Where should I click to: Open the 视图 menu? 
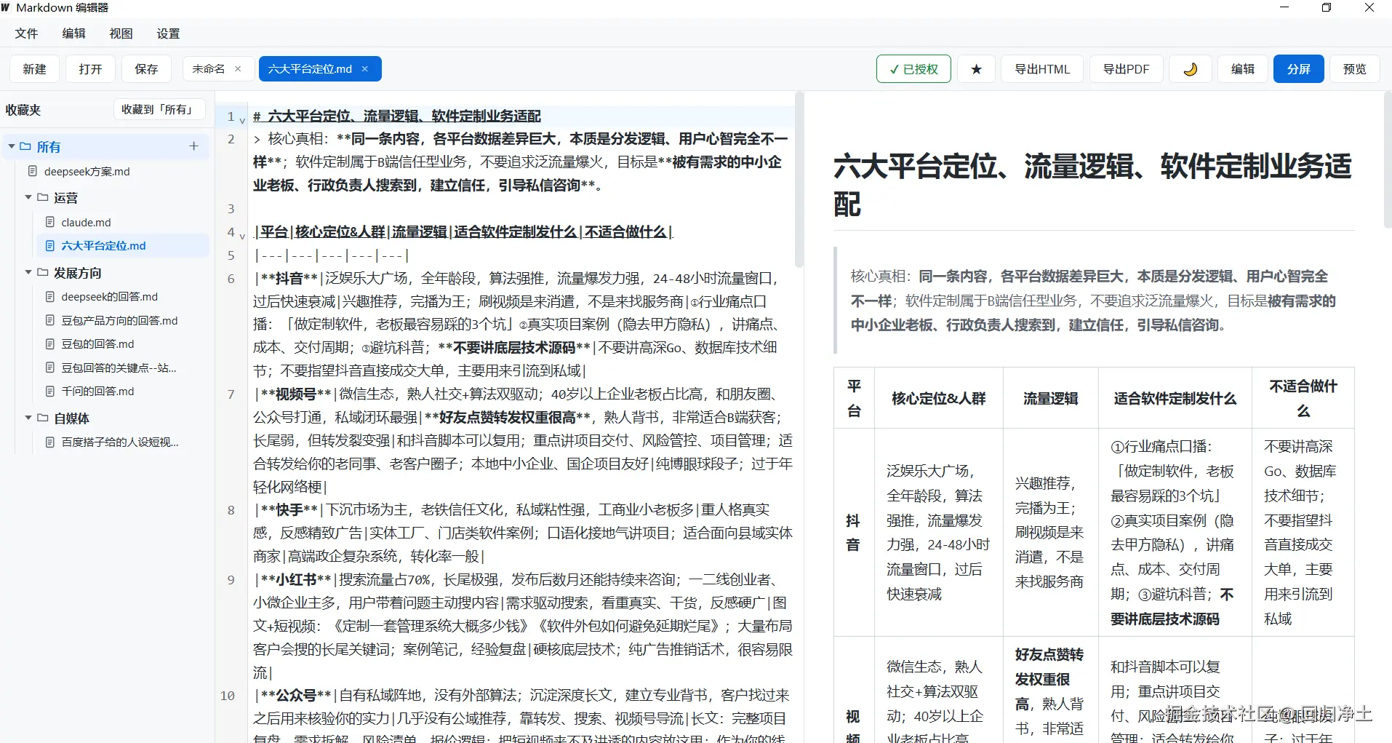(121, 33)
